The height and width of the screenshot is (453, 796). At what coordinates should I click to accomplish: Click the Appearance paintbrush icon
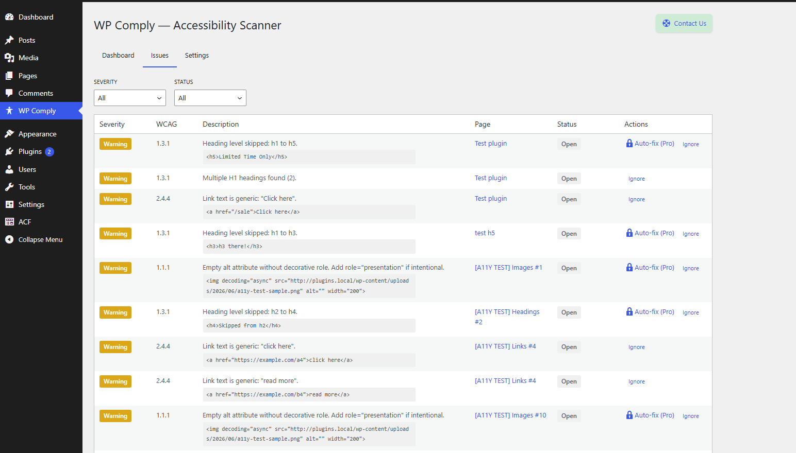tap(9, 134)
